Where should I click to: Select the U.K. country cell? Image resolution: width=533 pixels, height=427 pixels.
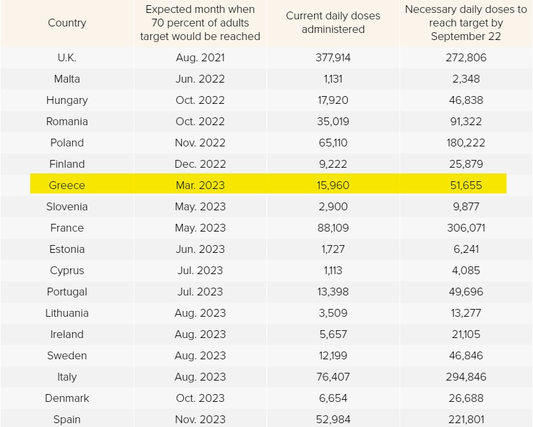click(x=67, y=57)
